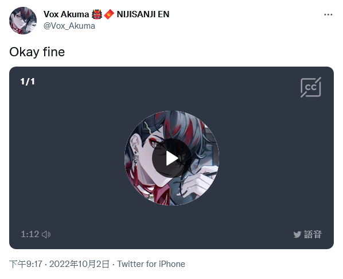The width and height of the screenshot is (343, 279).
Task: Click the Twitter bird logo
Action: tap(297, 235)
